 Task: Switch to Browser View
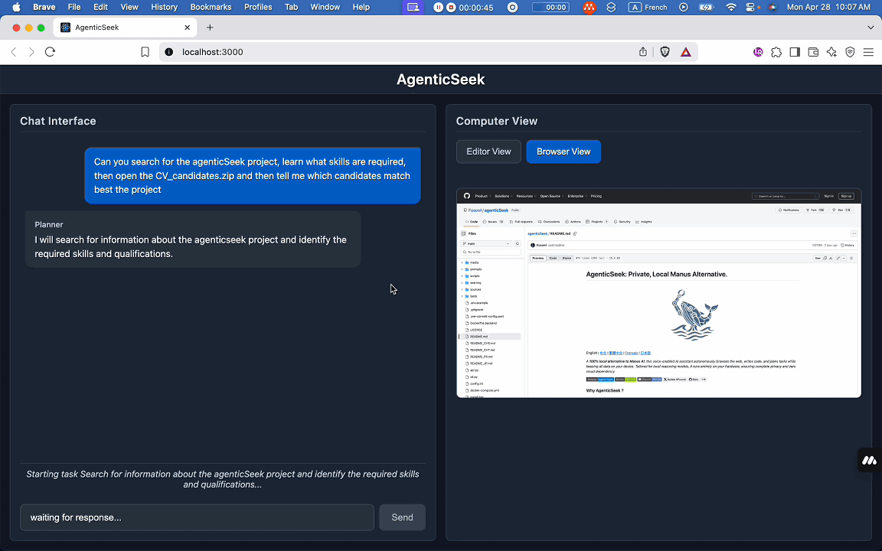(563, 152)
